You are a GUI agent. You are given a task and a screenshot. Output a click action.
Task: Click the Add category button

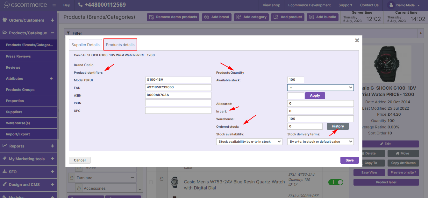(x=251, y=17)
